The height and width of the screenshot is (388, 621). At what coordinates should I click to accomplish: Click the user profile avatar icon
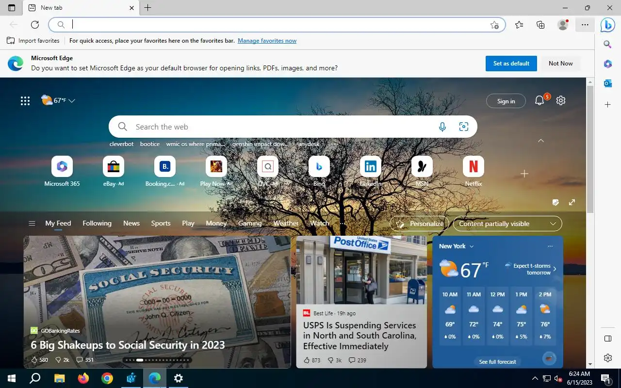pos(563,25)
